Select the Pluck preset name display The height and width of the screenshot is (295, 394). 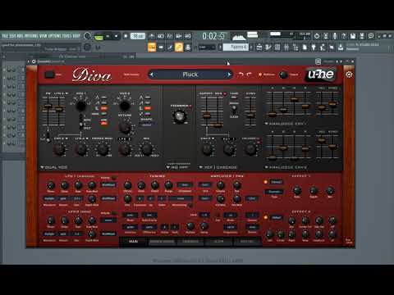pyautogui.click(x=190, y=75)
